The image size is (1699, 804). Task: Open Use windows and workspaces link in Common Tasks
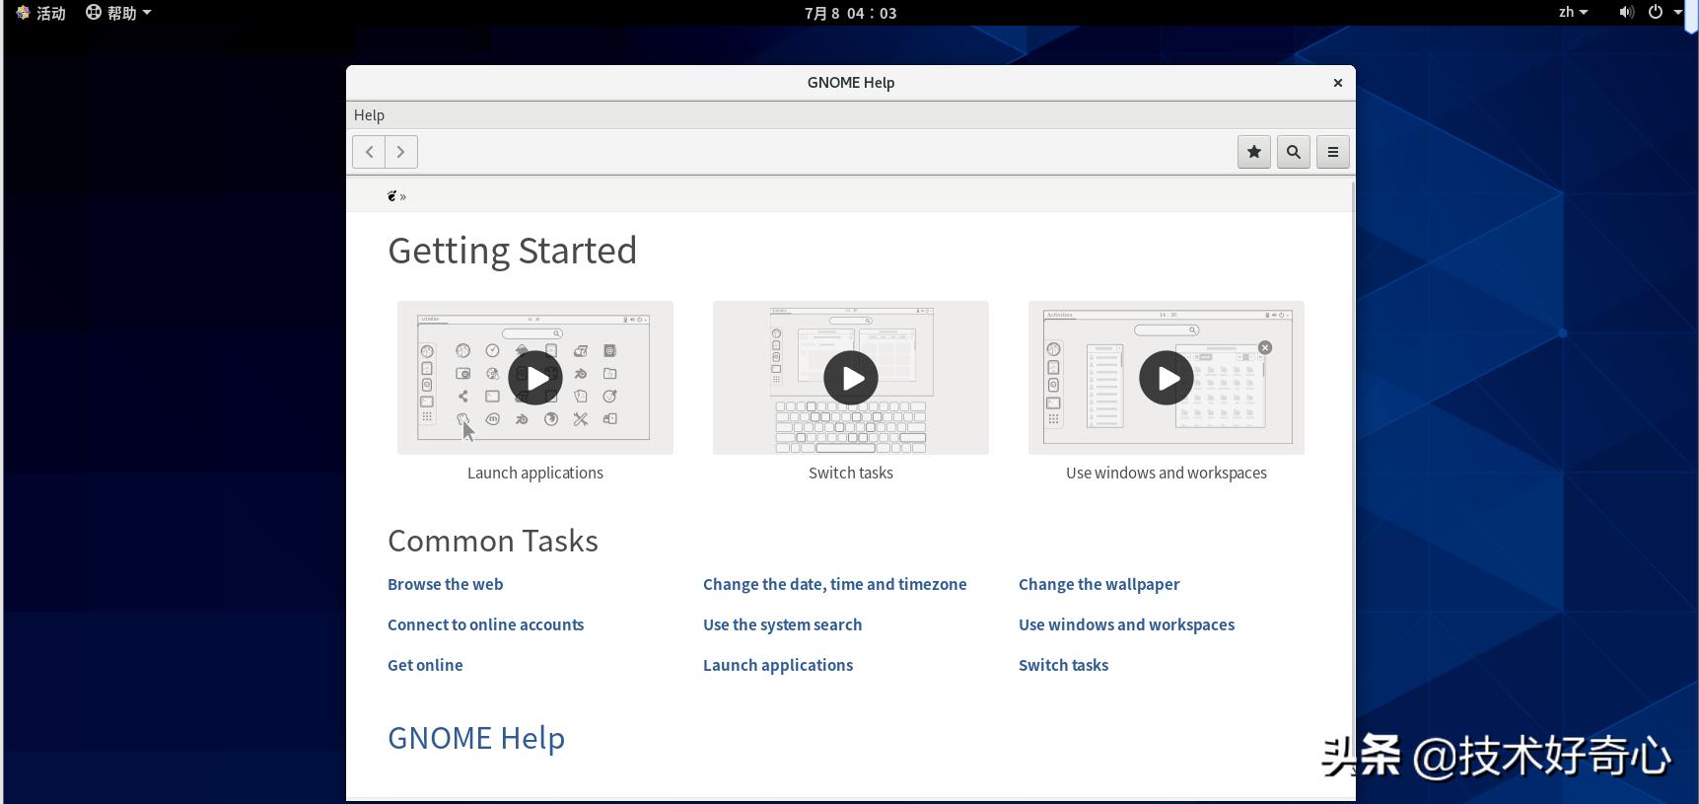pyautogui.click(x=1127, y=624)
